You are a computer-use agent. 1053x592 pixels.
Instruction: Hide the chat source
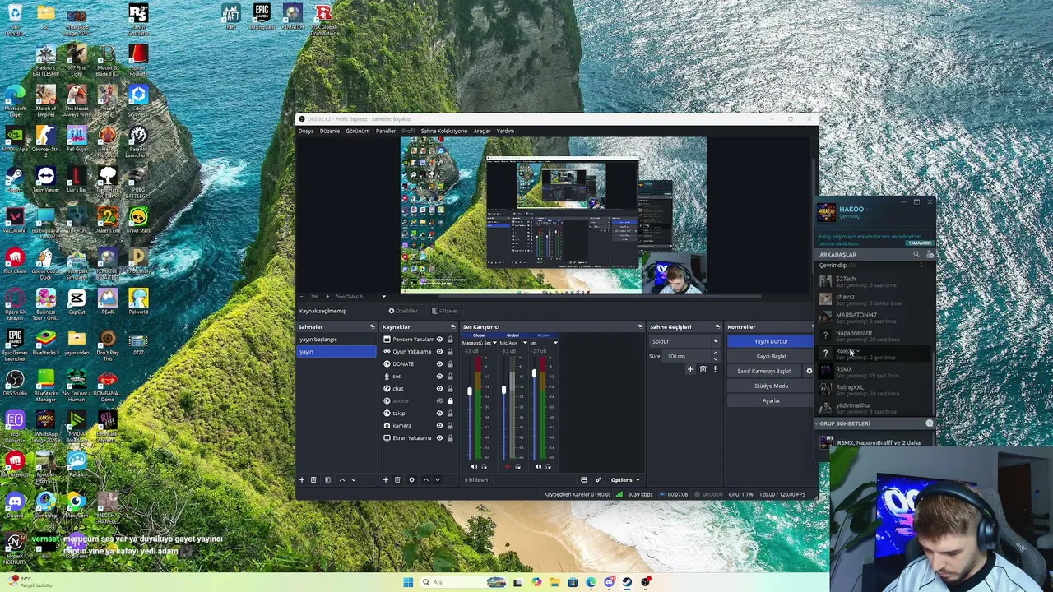[439, 388]
